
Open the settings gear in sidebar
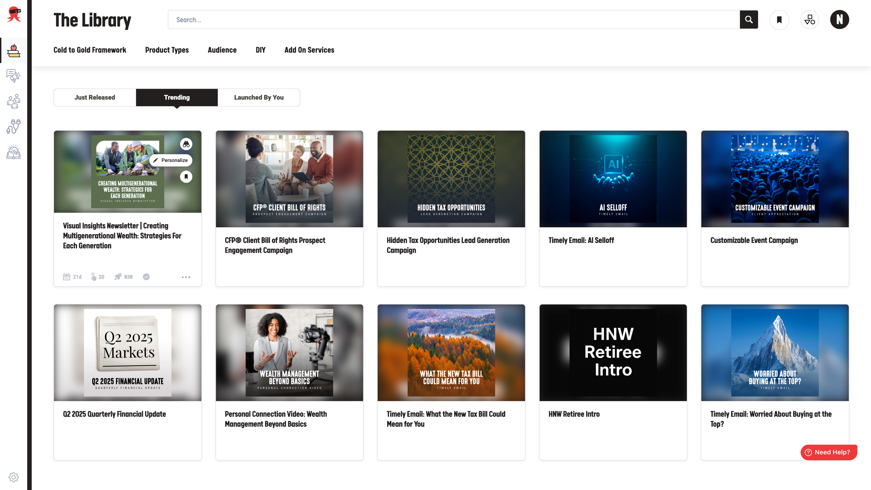[14, 477]
